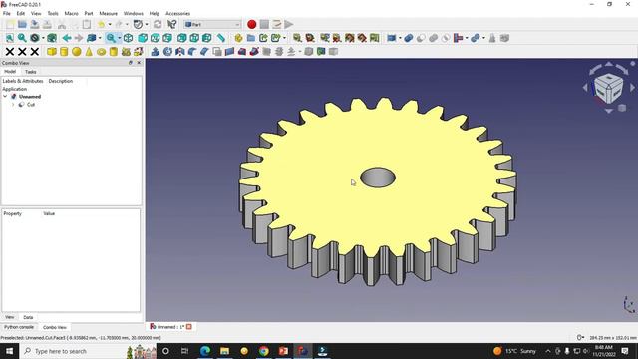Click the Create group folder icon
This screenshot has height=359, width=638.
click(x=251, y=38)
